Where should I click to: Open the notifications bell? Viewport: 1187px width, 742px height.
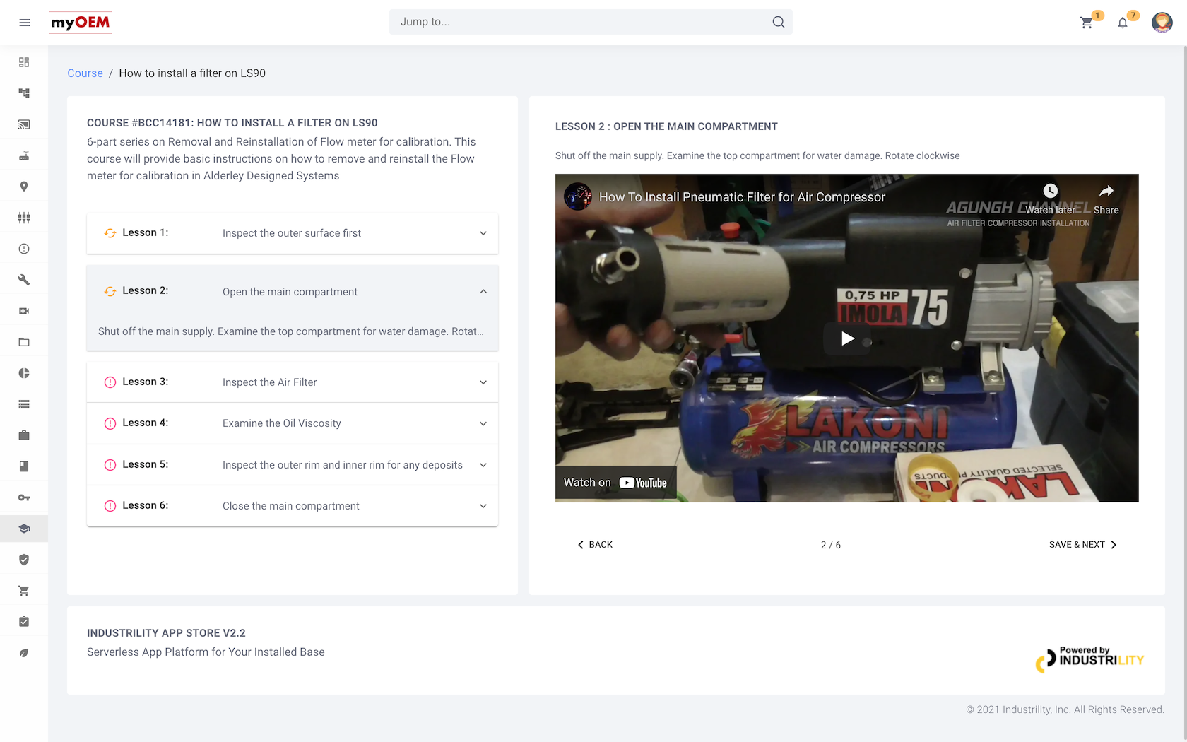pos(1123,23)
